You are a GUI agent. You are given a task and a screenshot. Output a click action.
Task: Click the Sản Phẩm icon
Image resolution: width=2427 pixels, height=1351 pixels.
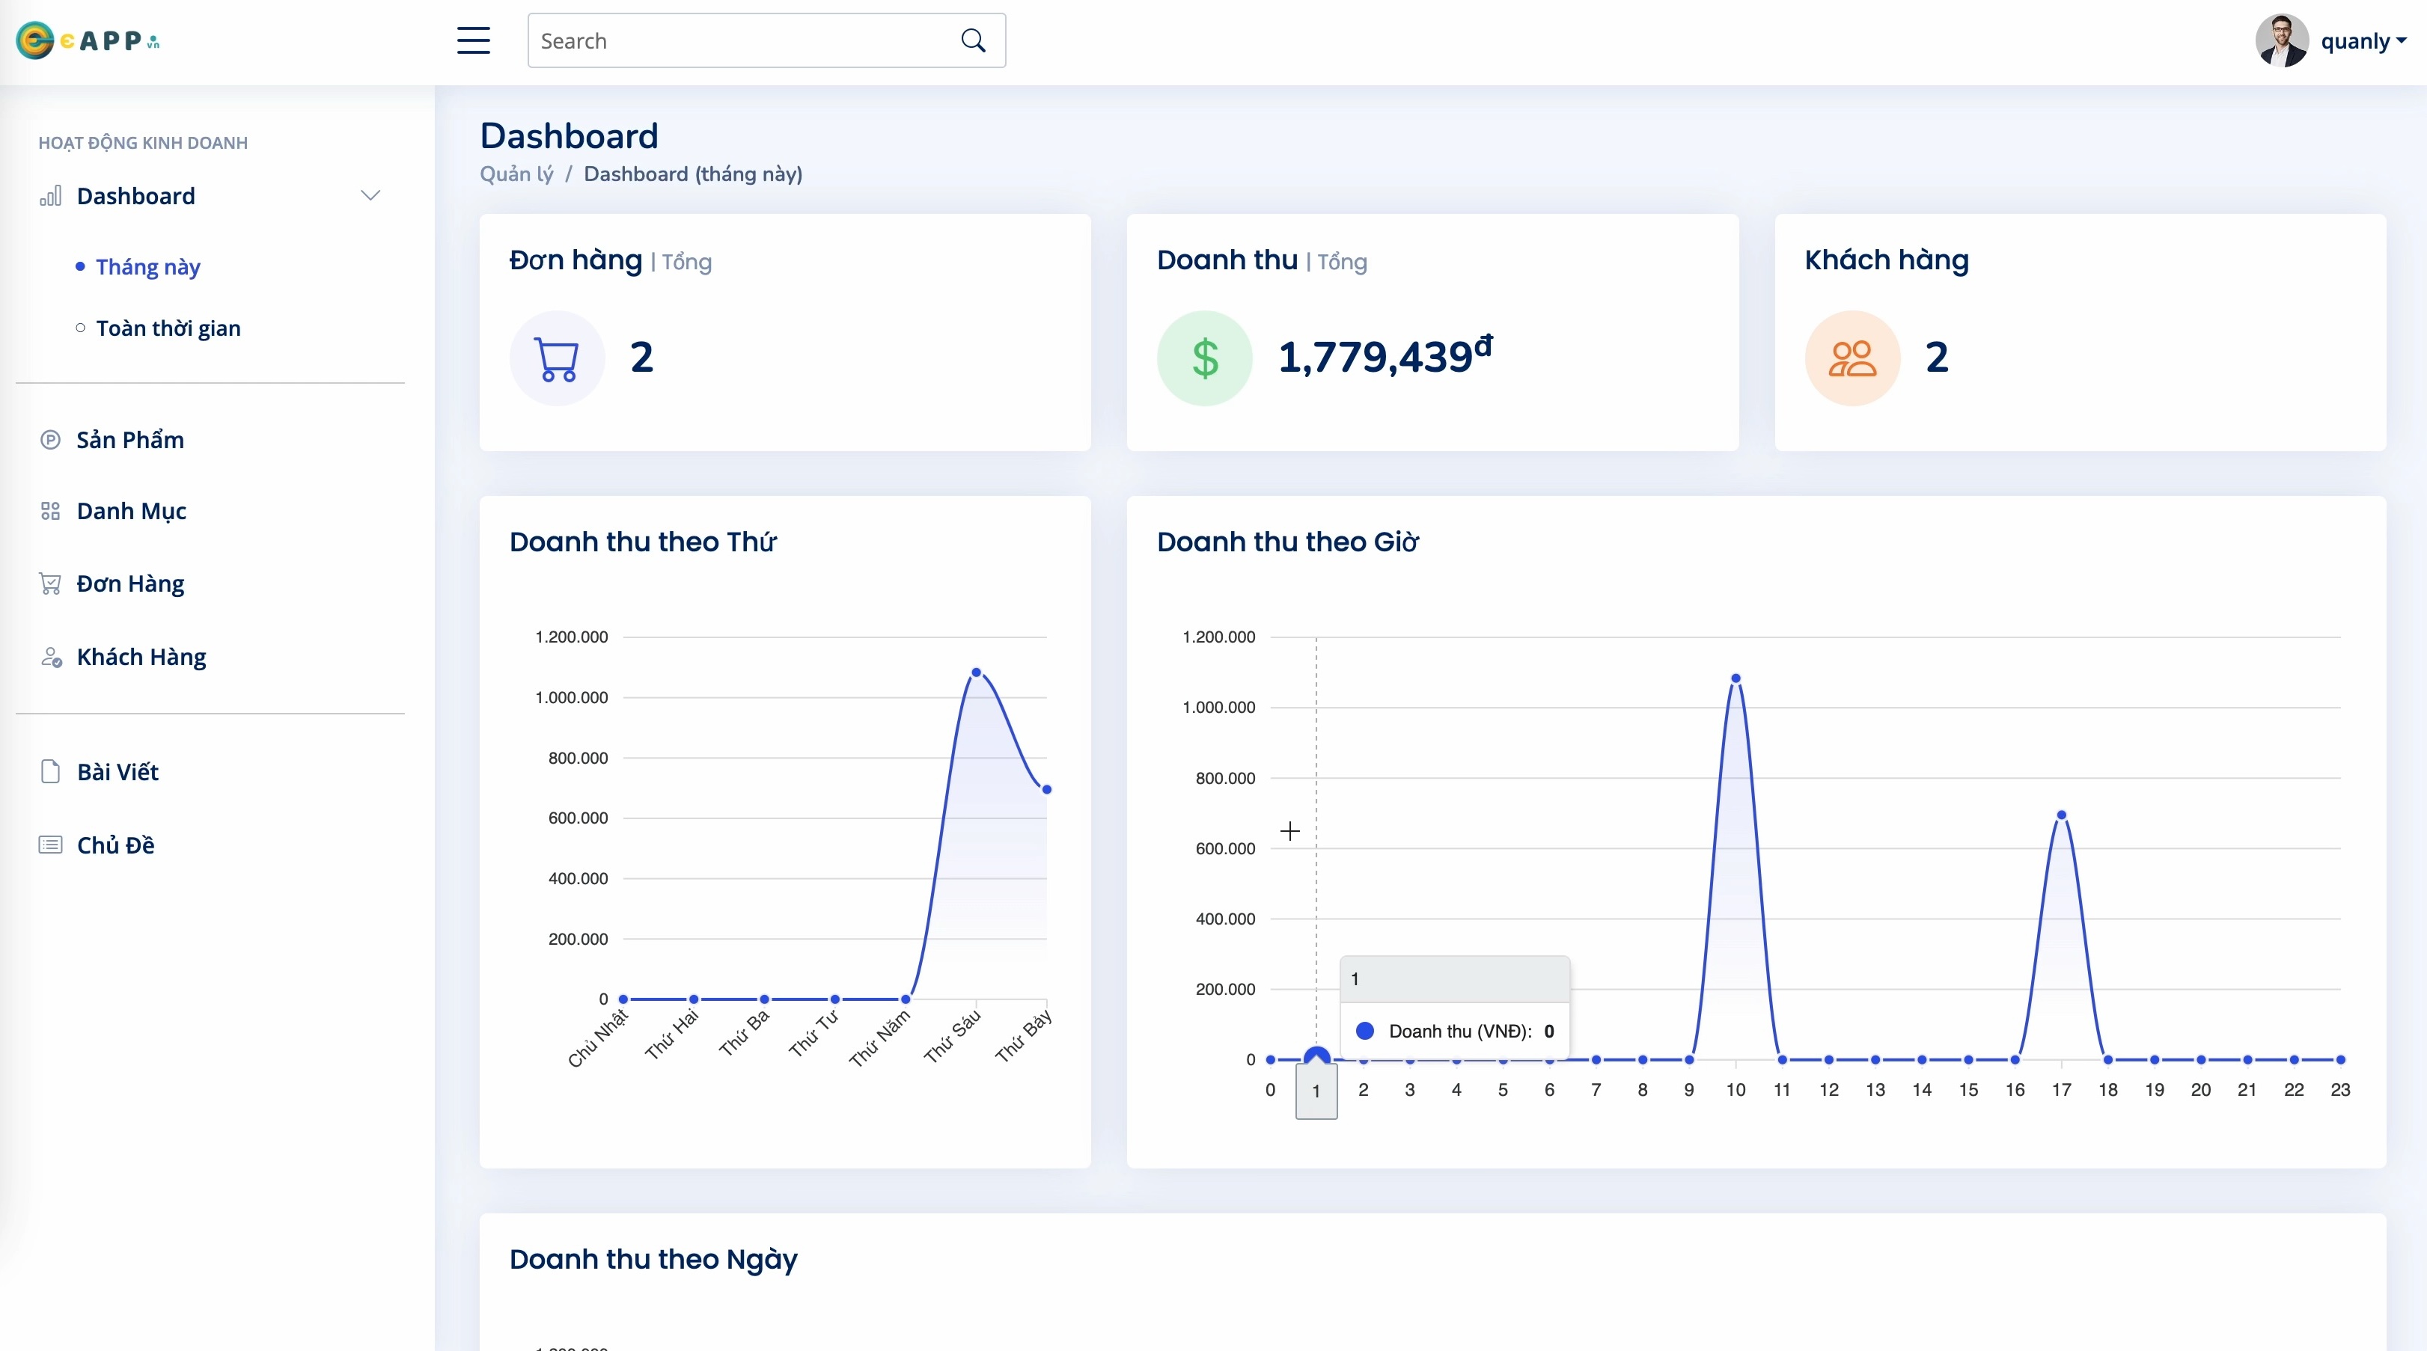click(51, 440)
